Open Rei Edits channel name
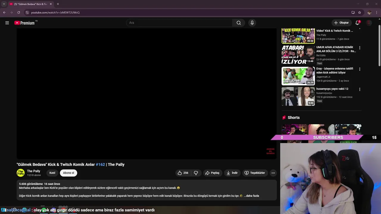The height and width of the screenshot is (214, 381). 321,55
